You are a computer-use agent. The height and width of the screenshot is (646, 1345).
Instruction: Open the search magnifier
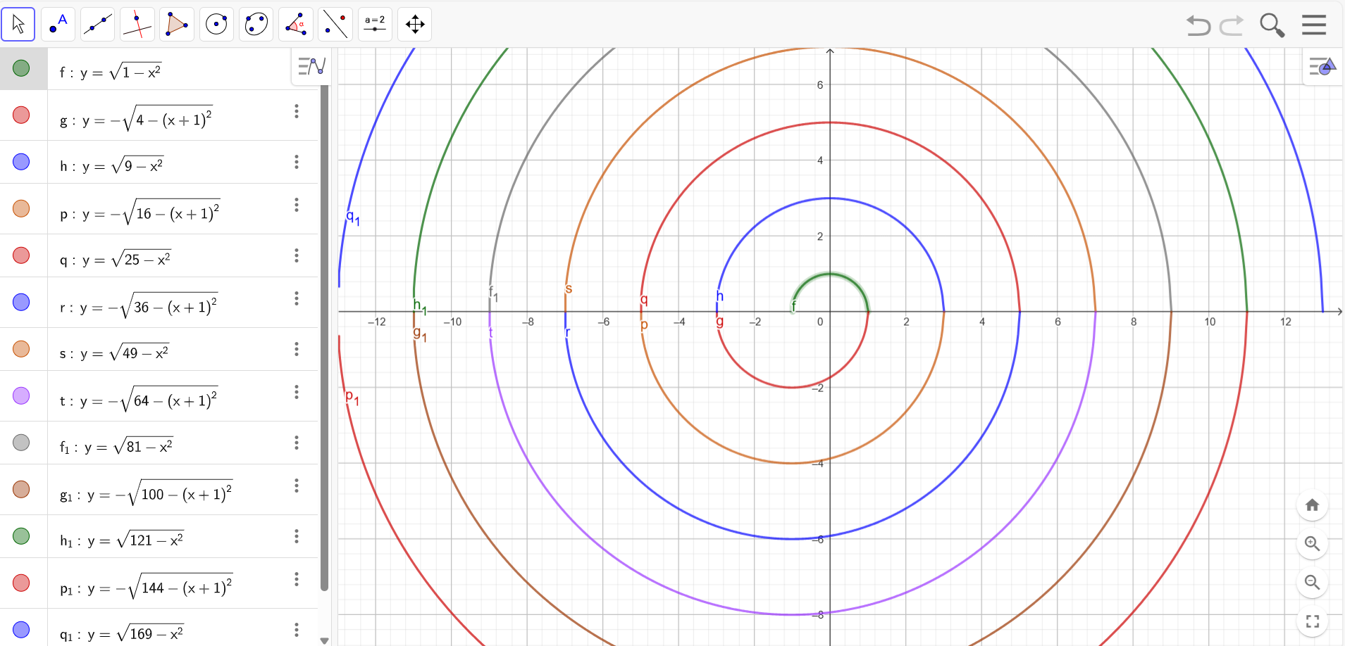1272,25
